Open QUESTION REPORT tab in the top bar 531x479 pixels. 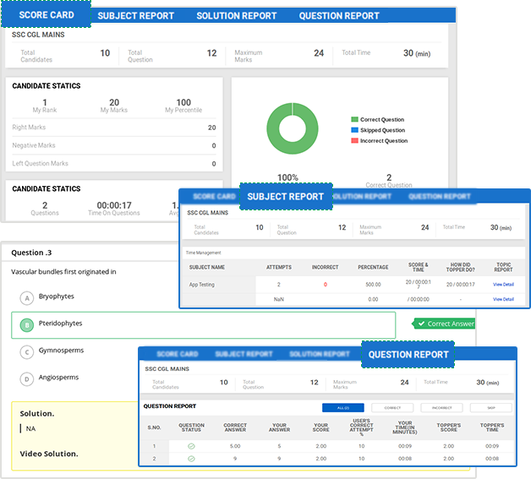[x=339, y=15]
